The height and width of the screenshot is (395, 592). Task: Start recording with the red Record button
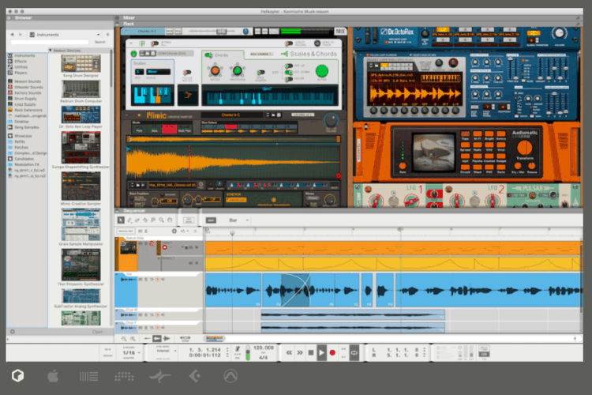pos(332,352)
